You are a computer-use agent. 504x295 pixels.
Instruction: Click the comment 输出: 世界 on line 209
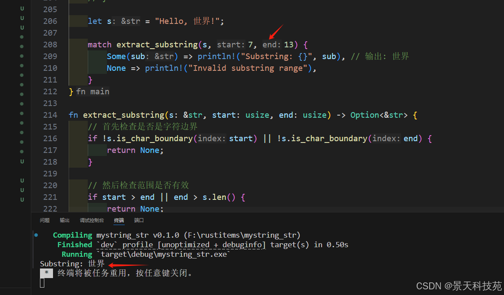click(380, 56)
